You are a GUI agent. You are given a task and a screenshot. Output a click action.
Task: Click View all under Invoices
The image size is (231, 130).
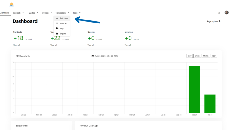tap(128, 45)
